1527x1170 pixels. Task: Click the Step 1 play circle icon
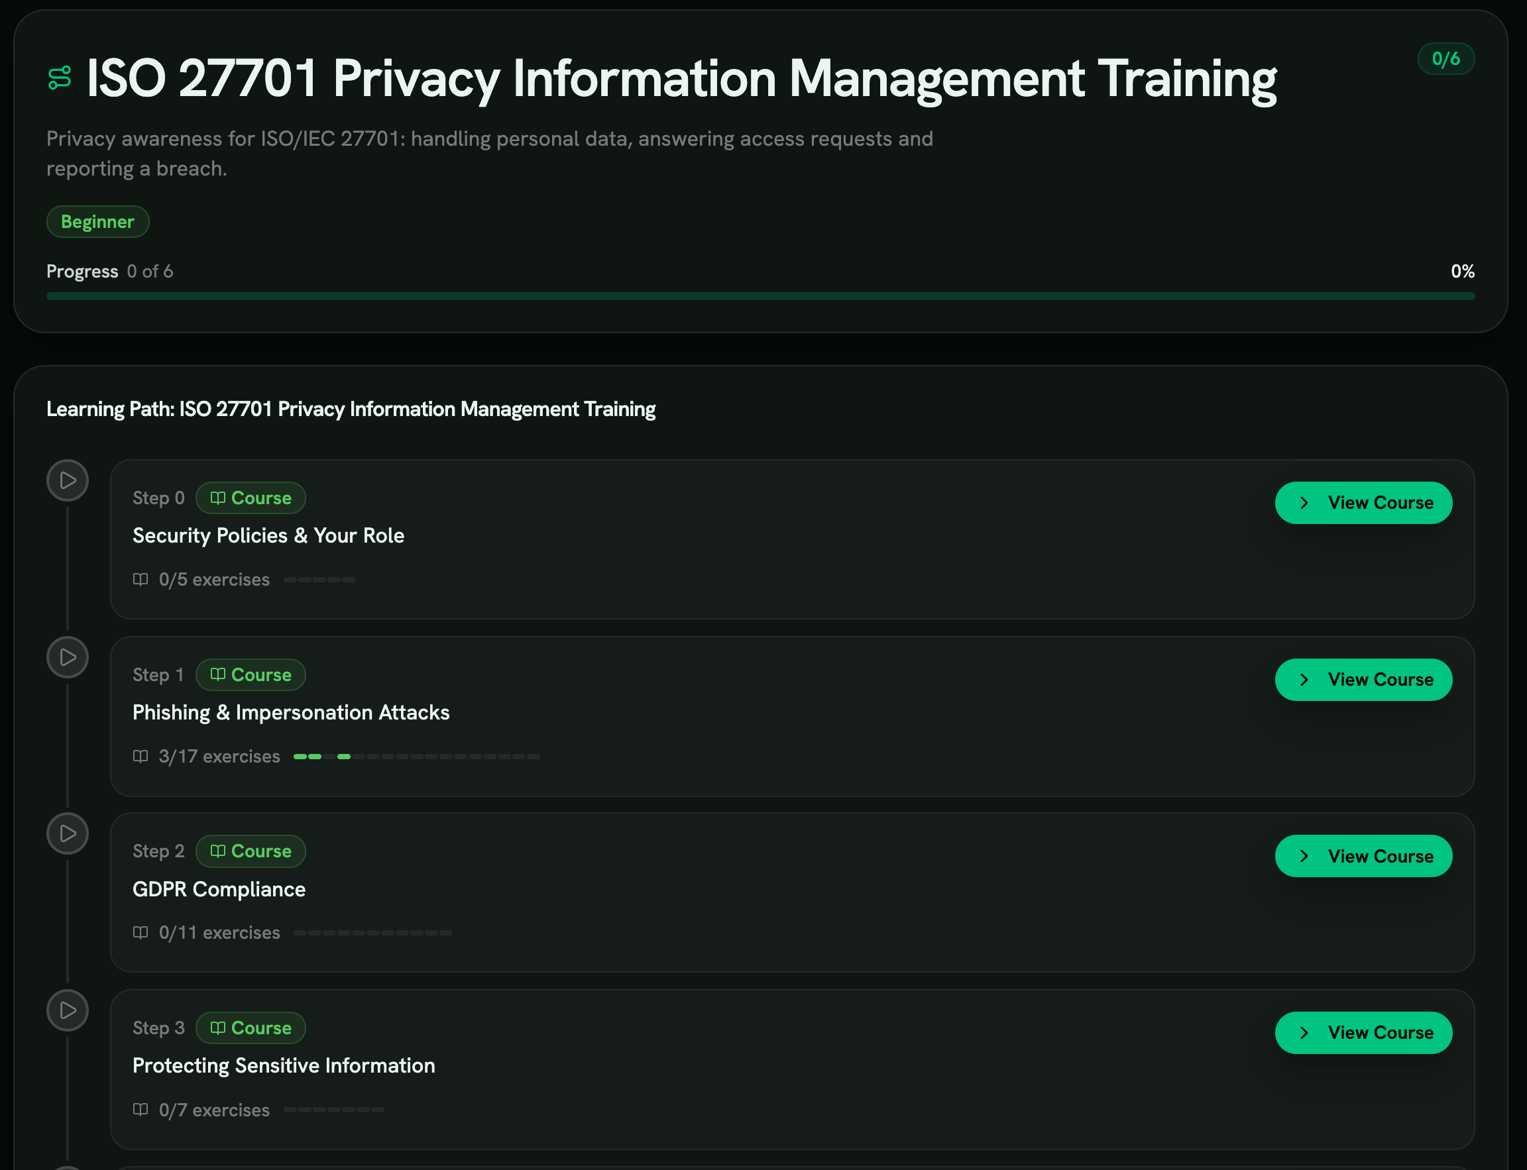(x=68, y=657)
